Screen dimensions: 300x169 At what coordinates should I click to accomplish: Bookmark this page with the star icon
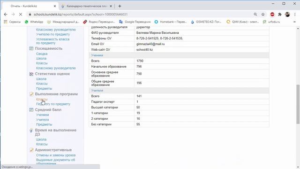(263, 15)
